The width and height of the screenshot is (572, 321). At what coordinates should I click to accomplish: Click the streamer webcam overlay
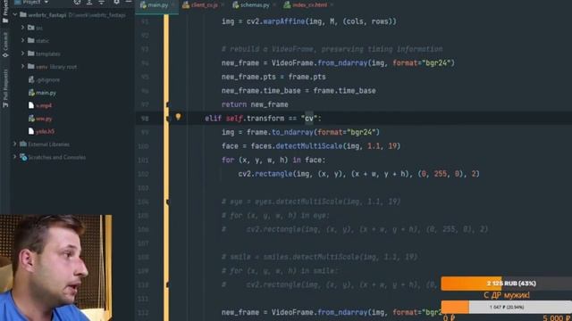click(55, 267)
